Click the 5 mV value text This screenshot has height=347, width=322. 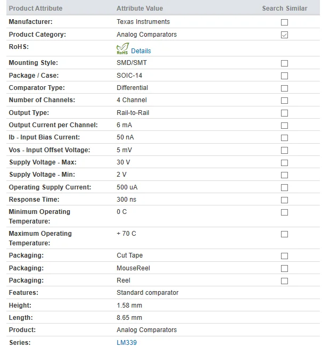point(124,150)
